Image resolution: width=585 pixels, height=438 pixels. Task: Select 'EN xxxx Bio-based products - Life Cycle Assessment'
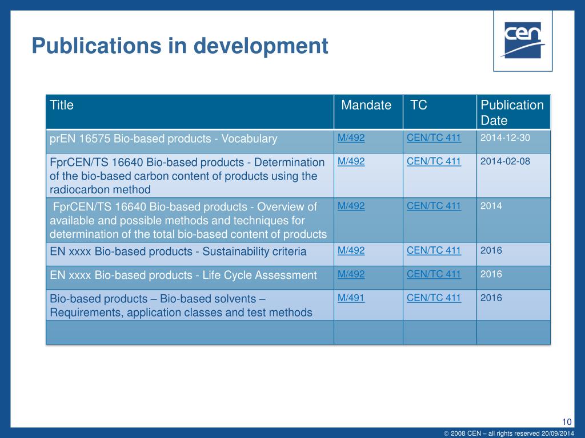point(183,275)
